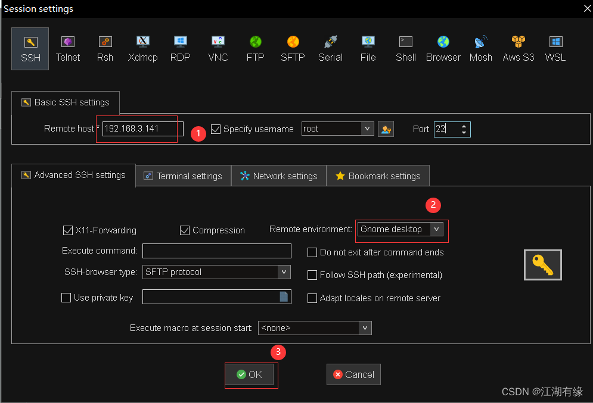Click the Execute command text field
Image resolution: width=593 pixels, height=403 pixels.
pos(217,251)
